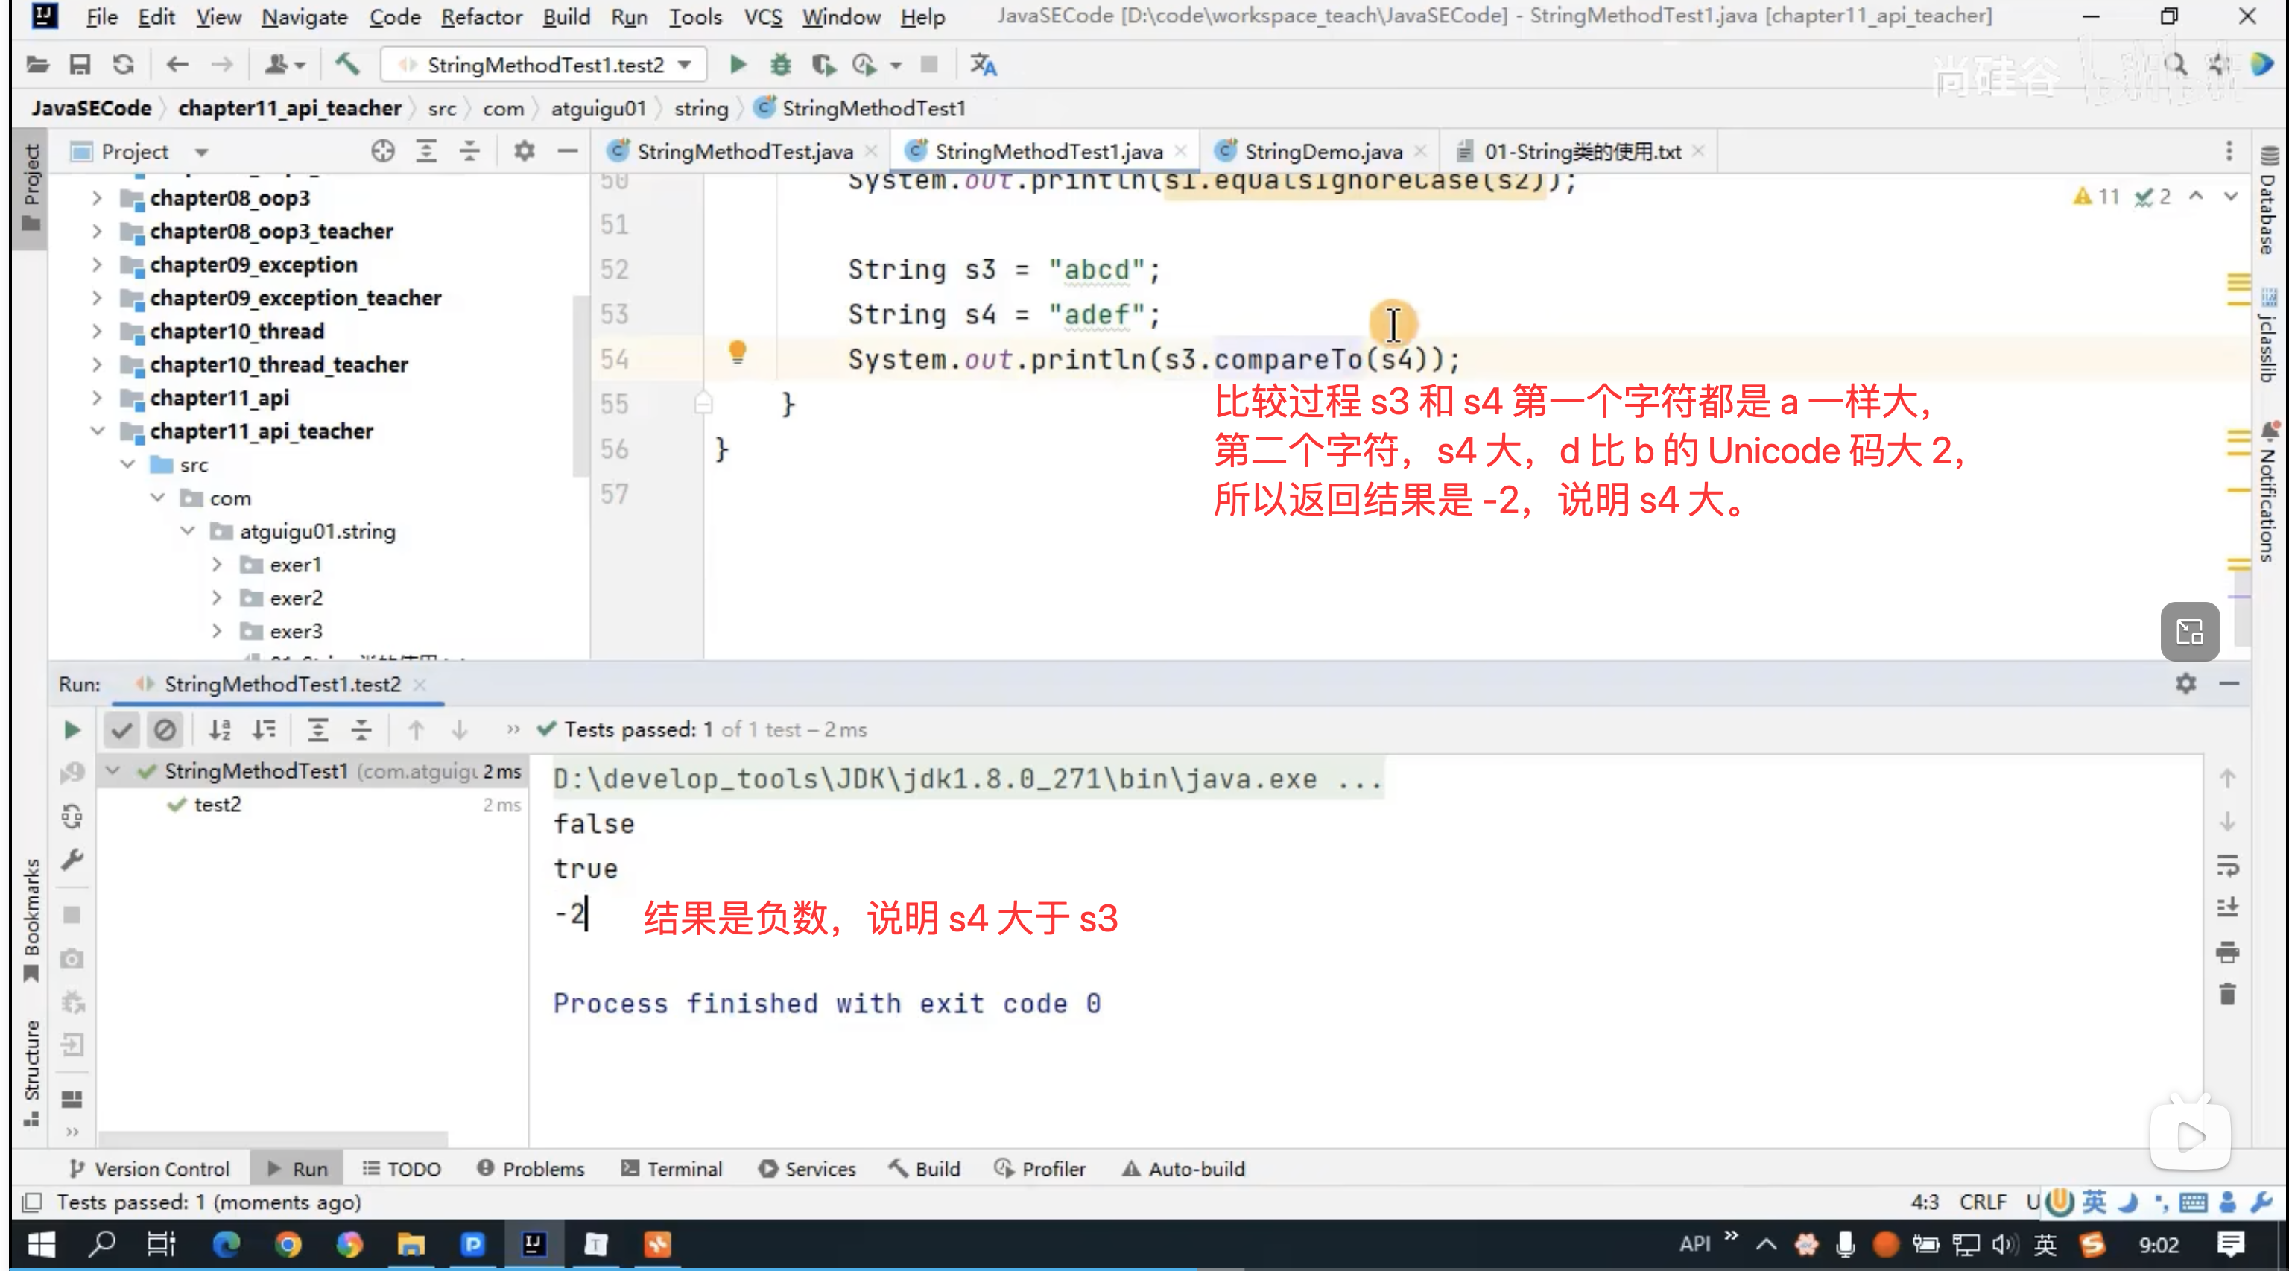2289x1271 pixels.
Task: Click the Build project hammer icon
Action: point(346,65)
